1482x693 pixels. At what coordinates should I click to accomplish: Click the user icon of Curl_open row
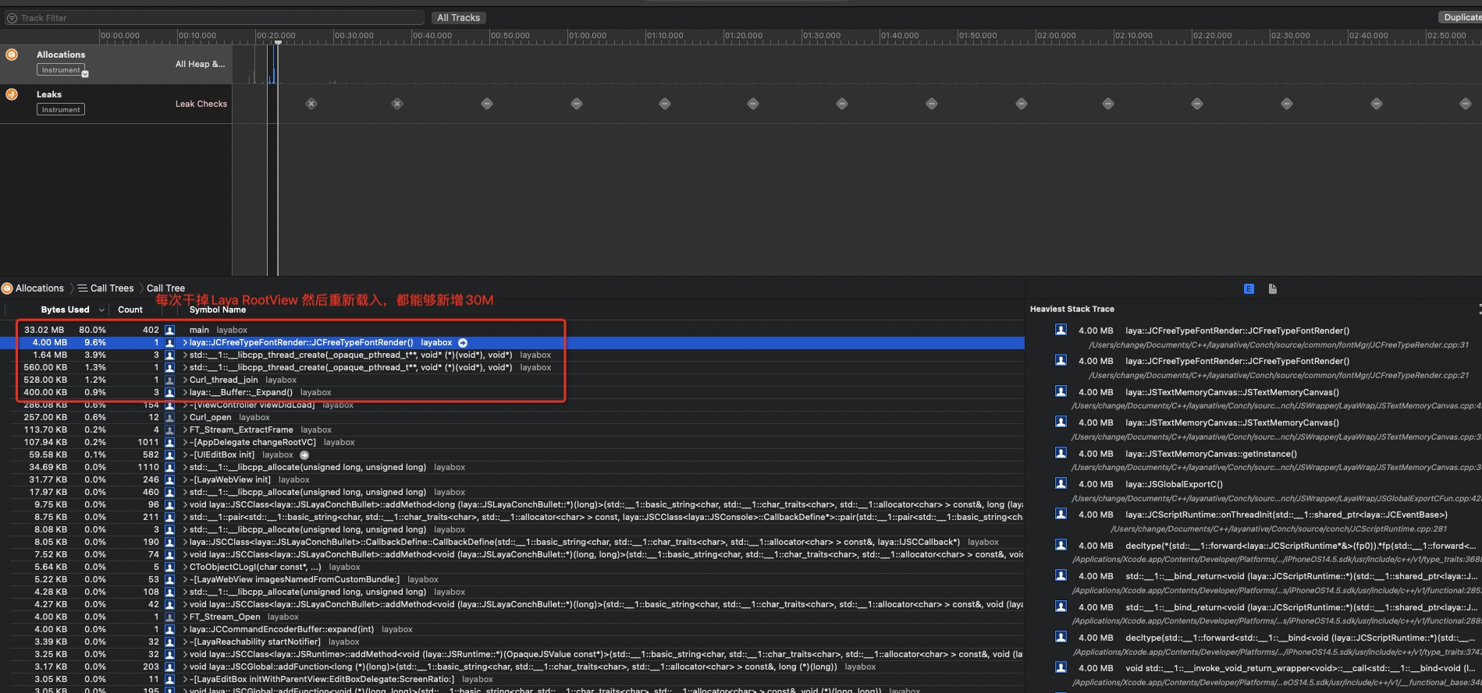point(169,417)
